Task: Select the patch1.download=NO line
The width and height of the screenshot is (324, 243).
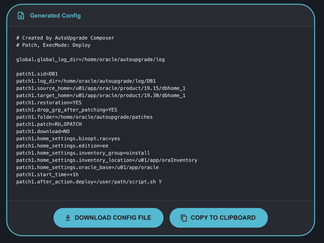Action: coord(43,131)
